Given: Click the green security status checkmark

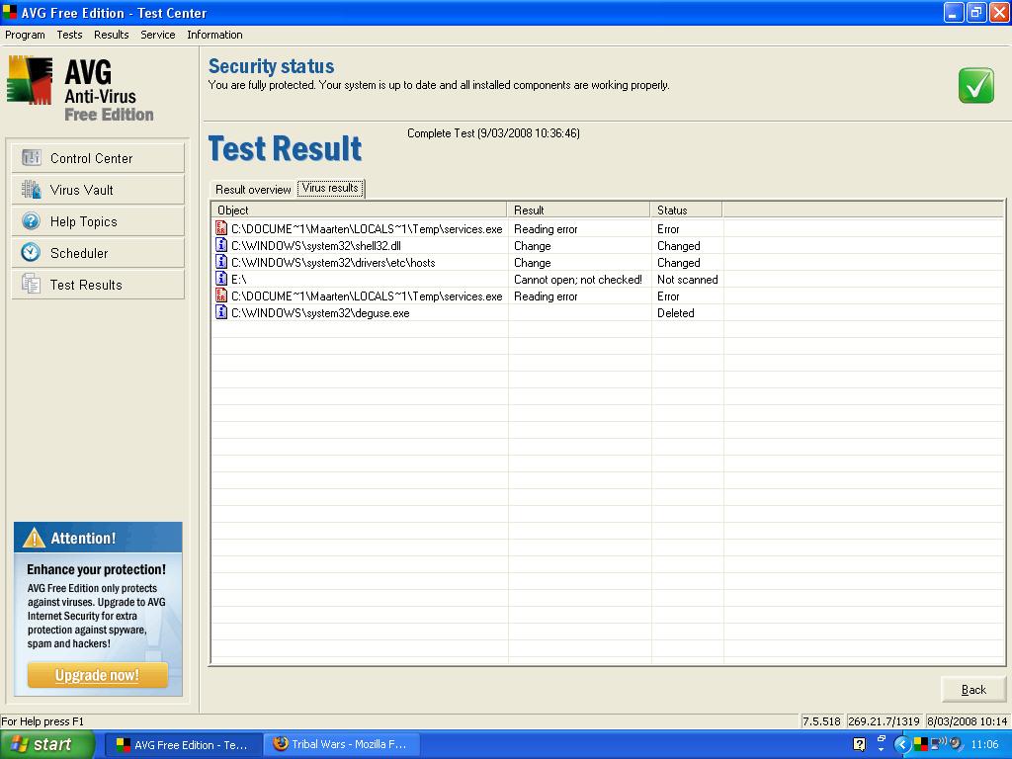Looking at the screenshot, I should [x=975, y=85].
